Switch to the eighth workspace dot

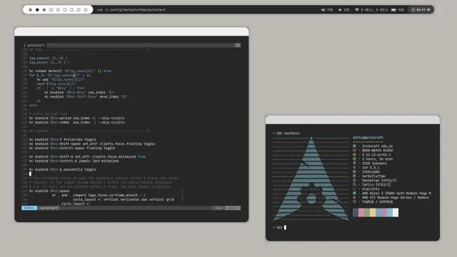pyautogui.click(x=79, y=9)
